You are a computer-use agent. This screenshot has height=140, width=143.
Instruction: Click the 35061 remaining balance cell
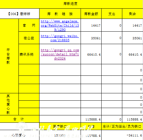tap(132, 38)
